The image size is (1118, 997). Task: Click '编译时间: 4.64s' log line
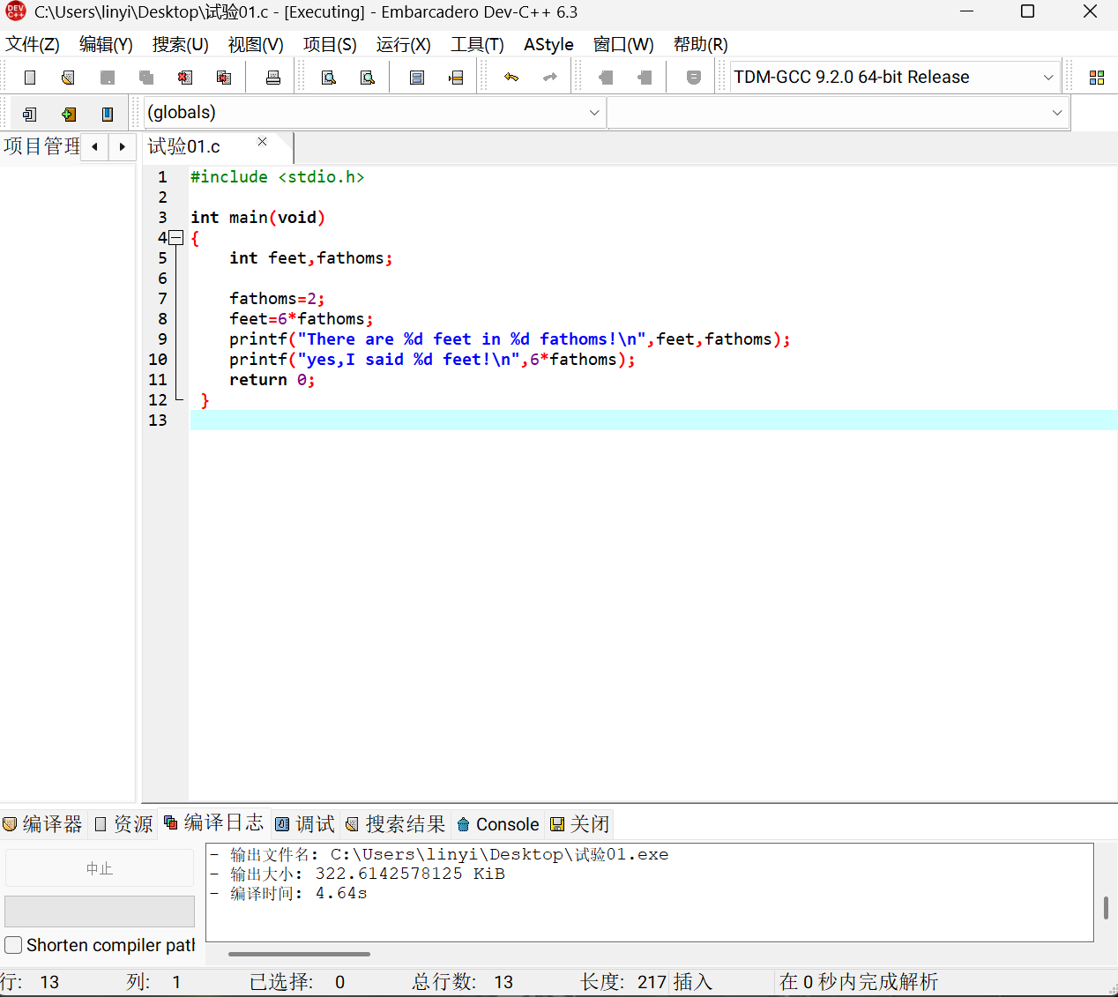298,893
